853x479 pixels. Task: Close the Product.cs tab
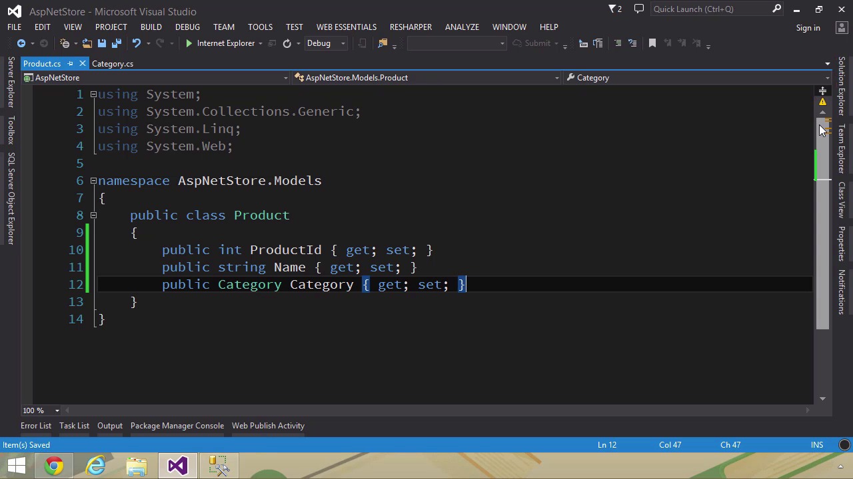[82, 64]
